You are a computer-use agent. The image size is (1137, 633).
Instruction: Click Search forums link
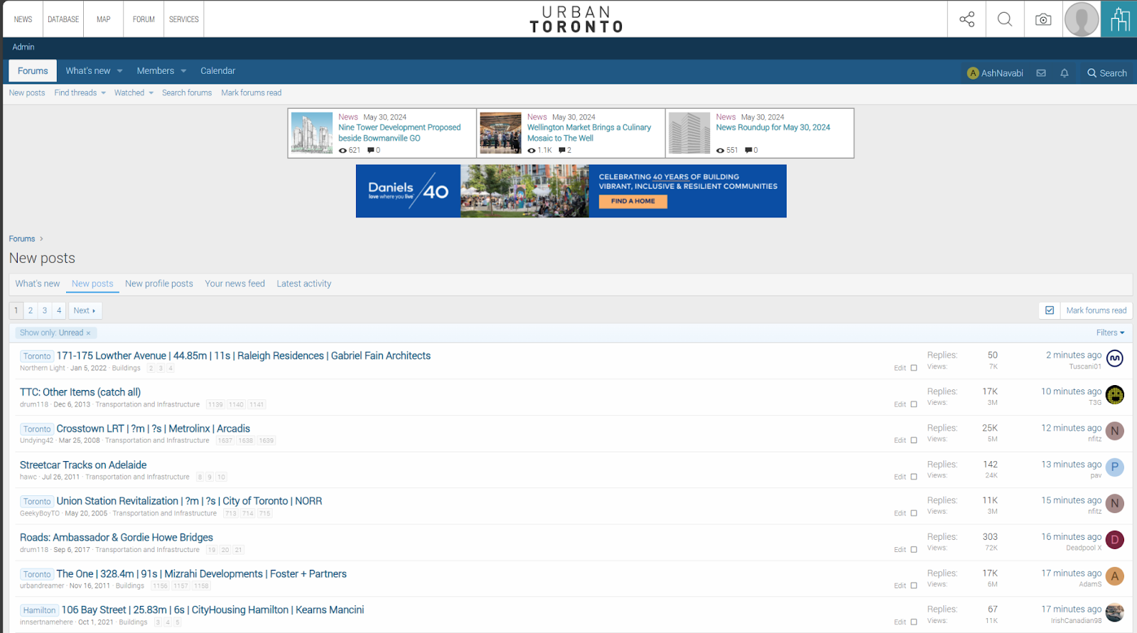pyautogui.click(x=187, y=93)
